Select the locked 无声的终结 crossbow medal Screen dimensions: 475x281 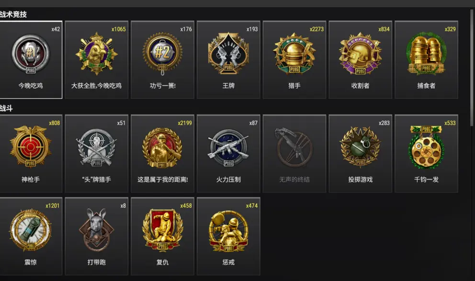pos(294,154)
